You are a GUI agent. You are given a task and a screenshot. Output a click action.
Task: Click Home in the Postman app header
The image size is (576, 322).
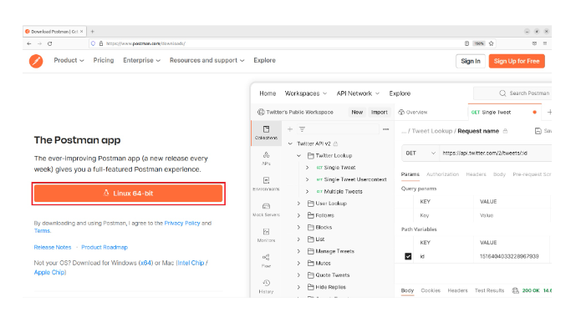(268, 93)
